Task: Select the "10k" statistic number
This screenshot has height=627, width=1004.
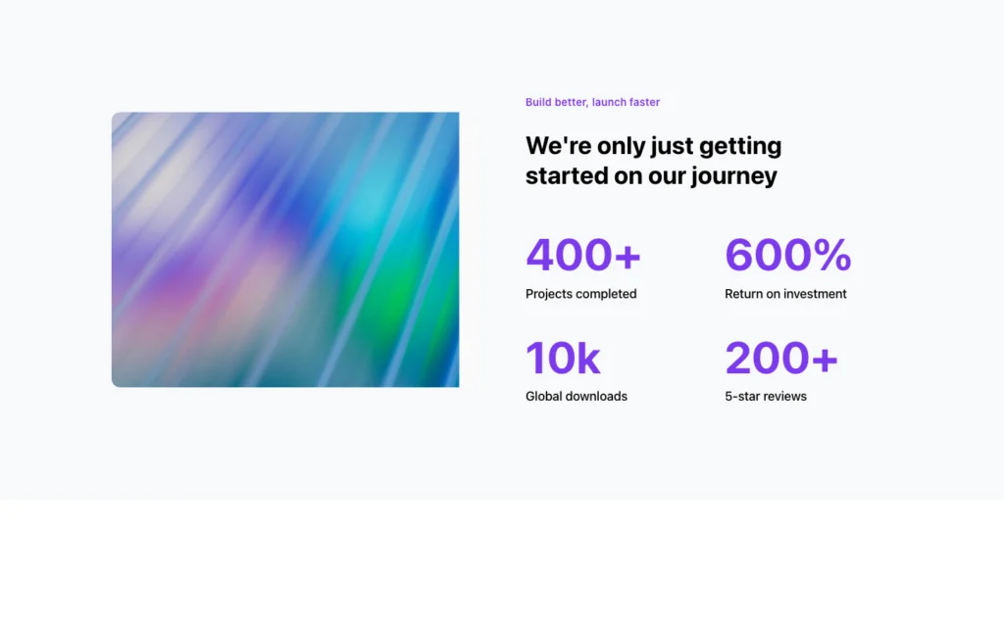Action: pos(563,358)
